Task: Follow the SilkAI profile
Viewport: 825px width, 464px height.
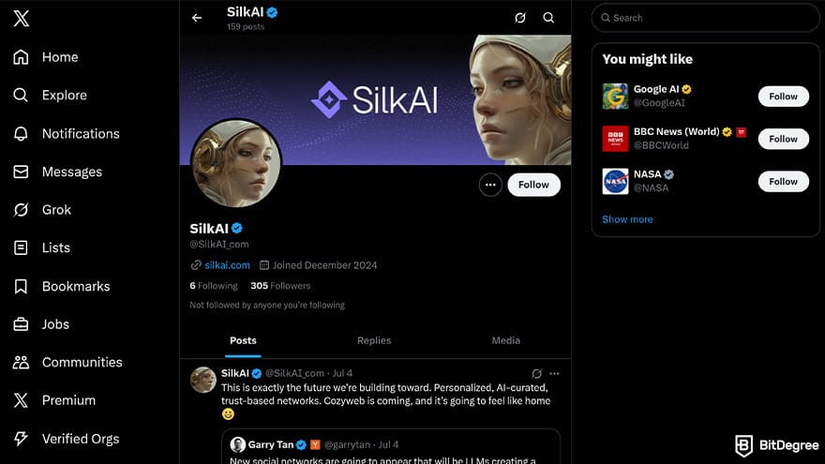Action: (533, 185)
